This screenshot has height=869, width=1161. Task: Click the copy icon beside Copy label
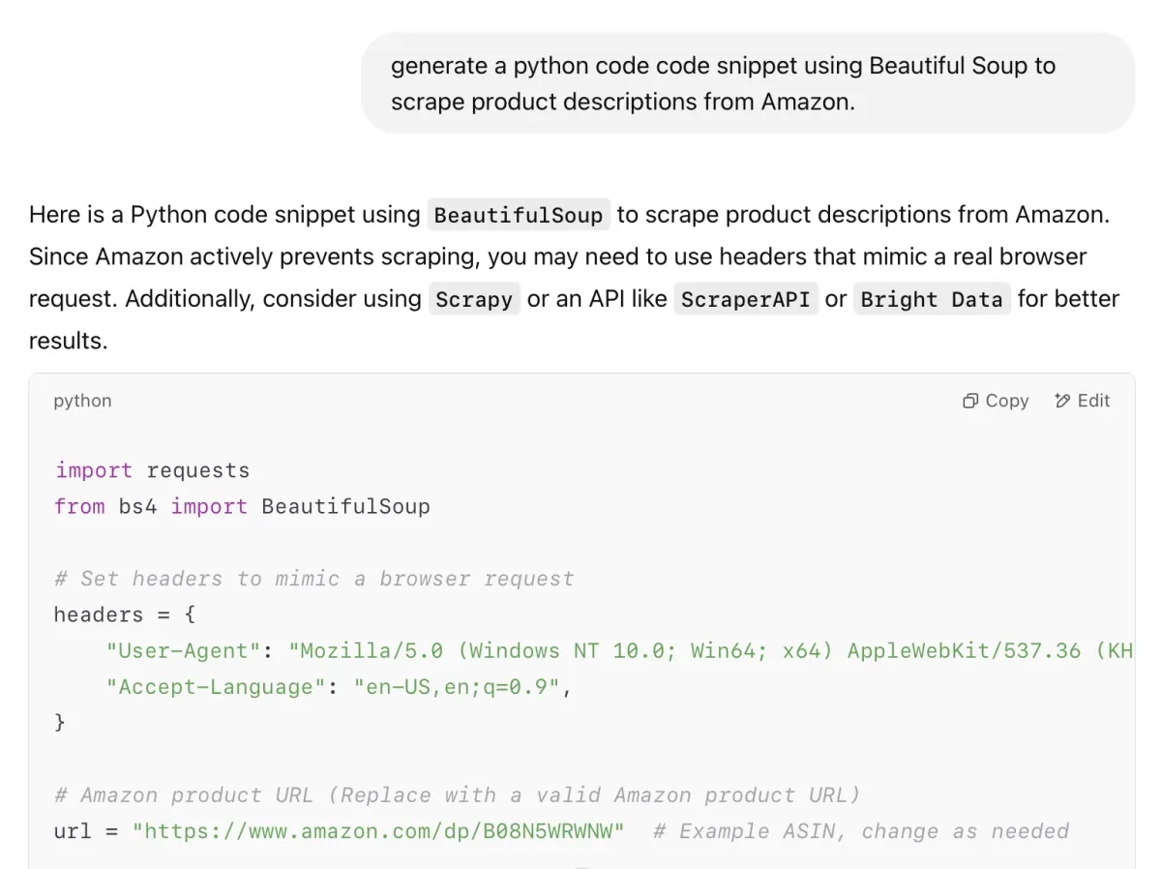(x=970, y=401)
